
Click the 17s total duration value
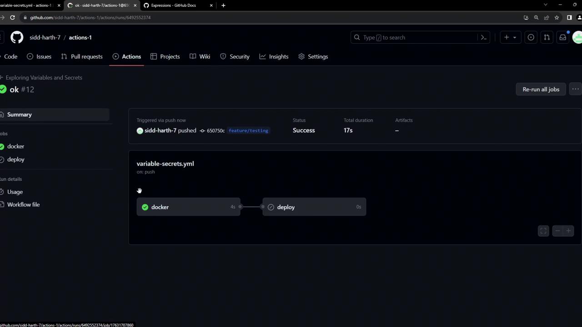tap(348, 130)
